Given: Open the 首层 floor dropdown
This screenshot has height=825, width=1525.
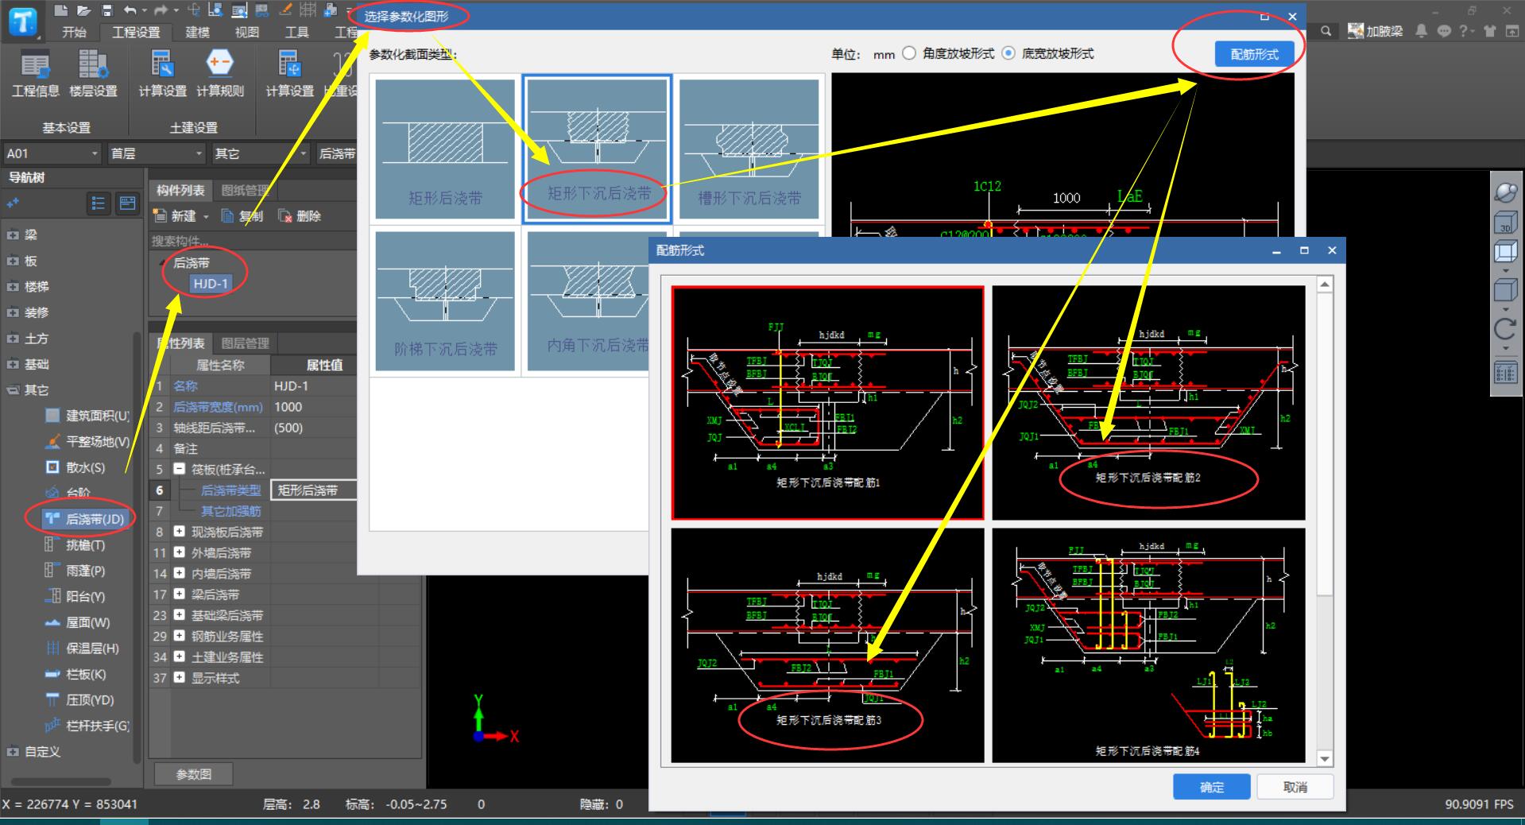Looking at the screenshot, I should (x=157, y=153).
